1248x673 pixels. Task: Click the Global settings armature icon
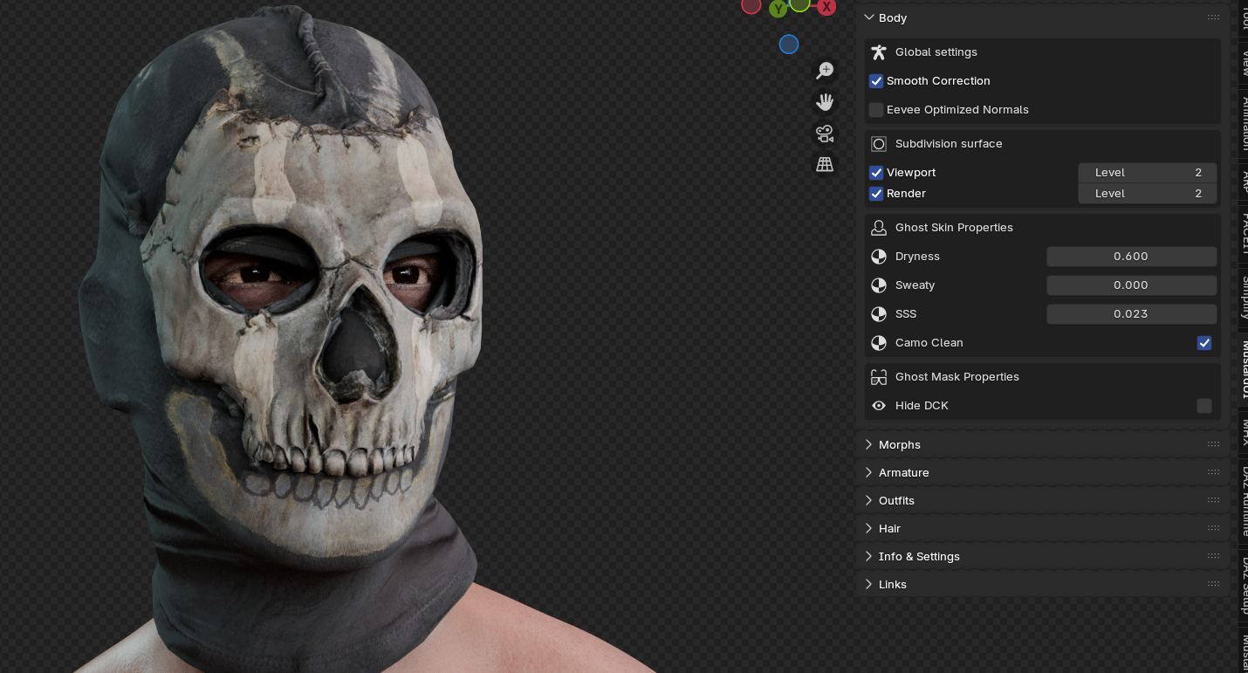pyautogui.click(x=879, y=52)
